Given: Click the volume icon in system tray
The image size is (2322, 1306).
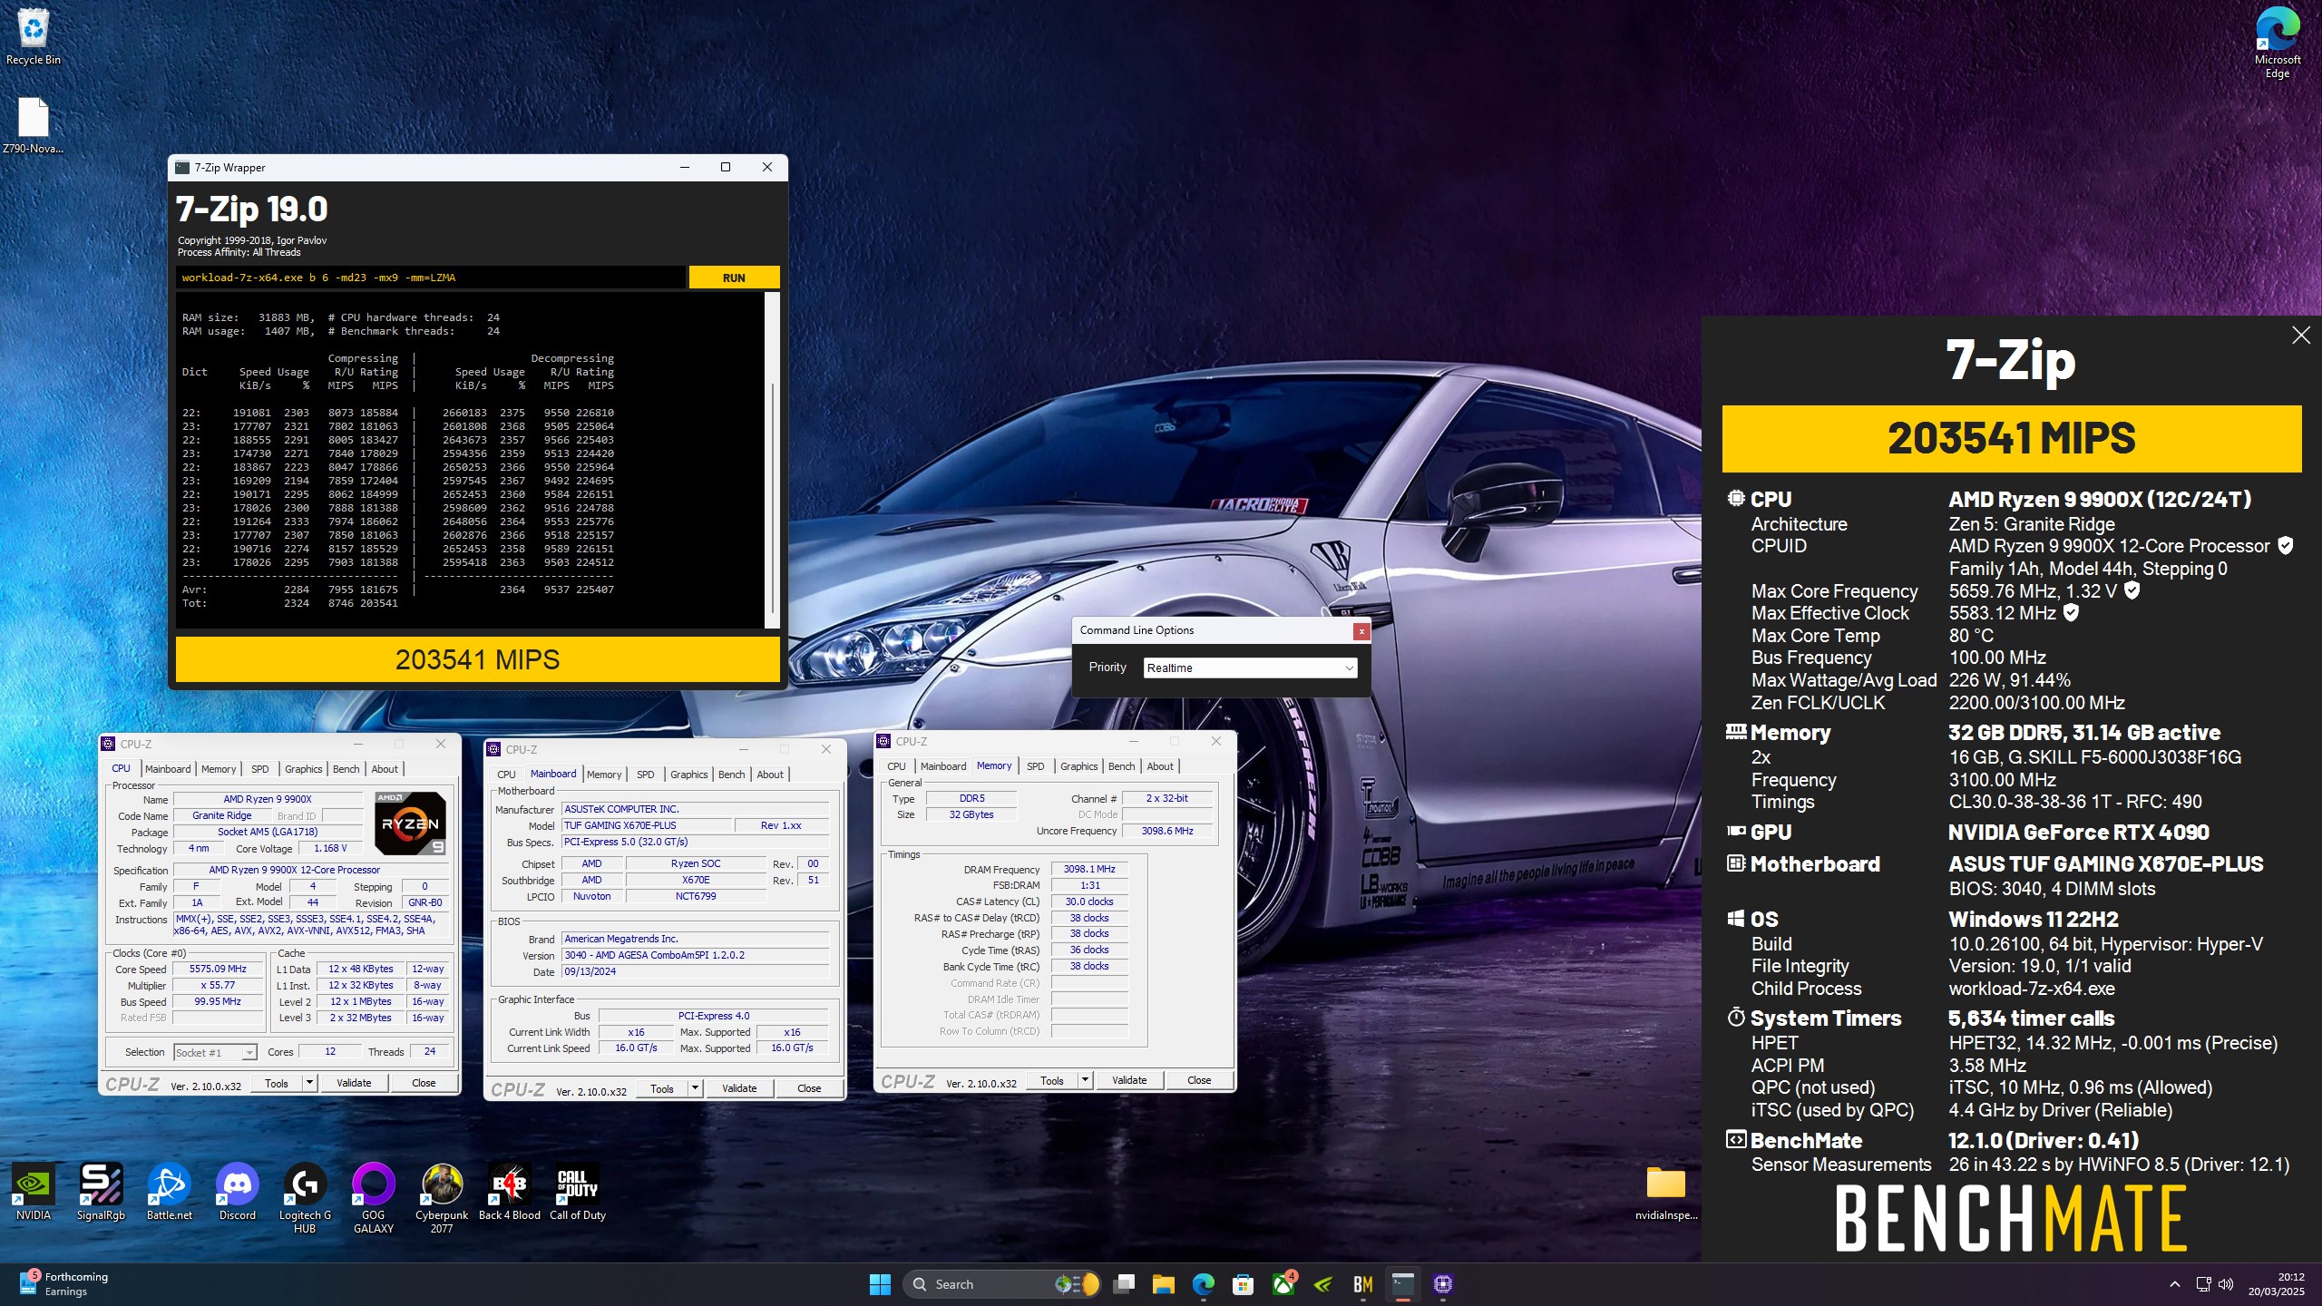Looking at the screenshot, I should point(2226,1284).
